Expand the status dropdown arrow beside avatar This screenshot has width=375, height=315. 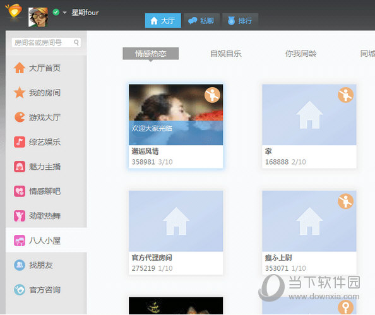64,13
